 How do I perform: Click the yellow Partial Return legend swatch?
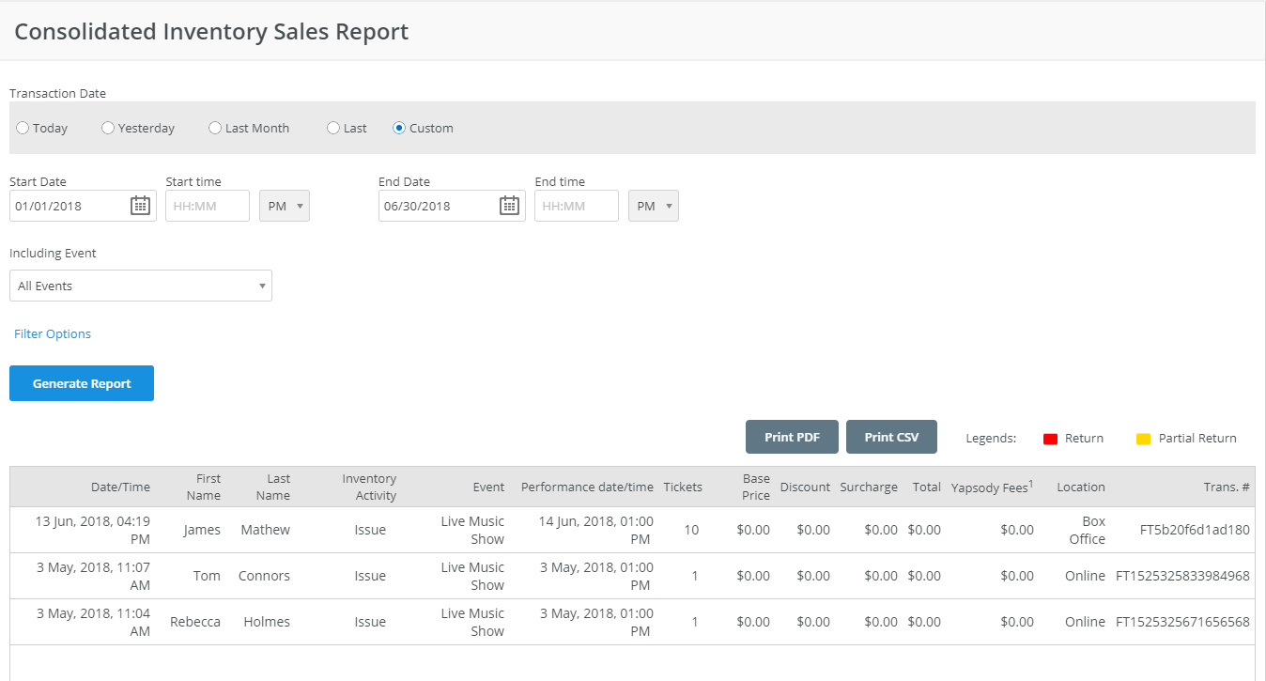click(x=1143, y=439)
